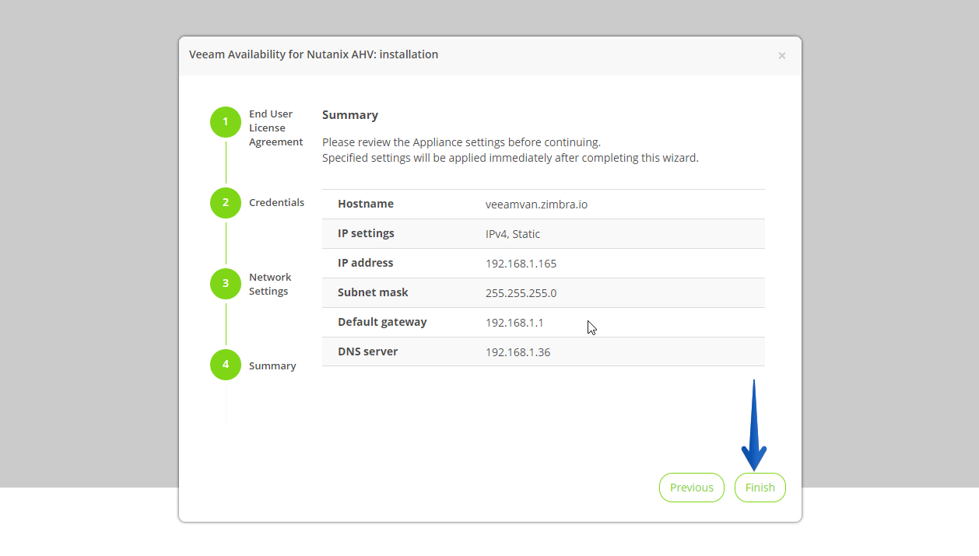Screen dimensions: 979x556
Task: Click the IP settings row label
Action: [366, 233]
